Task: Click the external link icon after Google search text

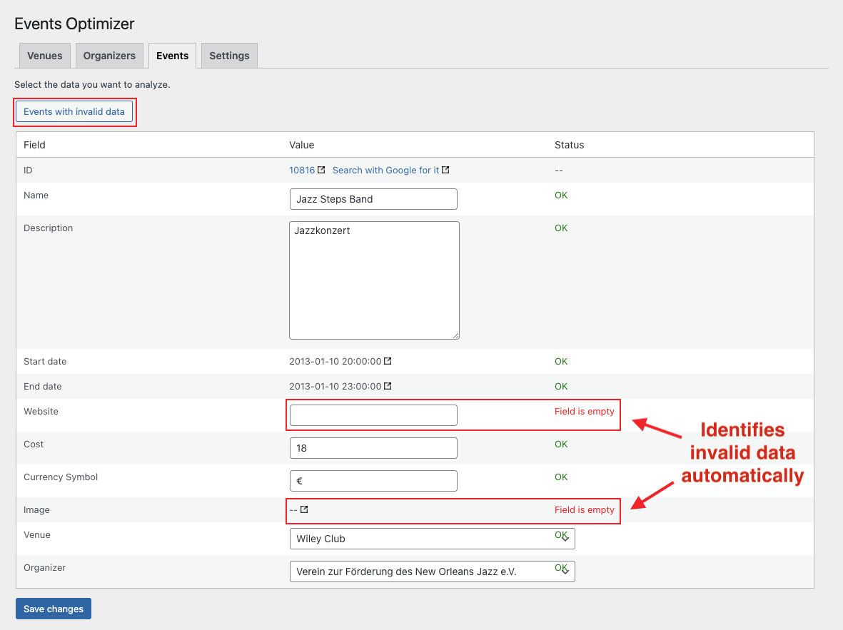Action: 446,170
